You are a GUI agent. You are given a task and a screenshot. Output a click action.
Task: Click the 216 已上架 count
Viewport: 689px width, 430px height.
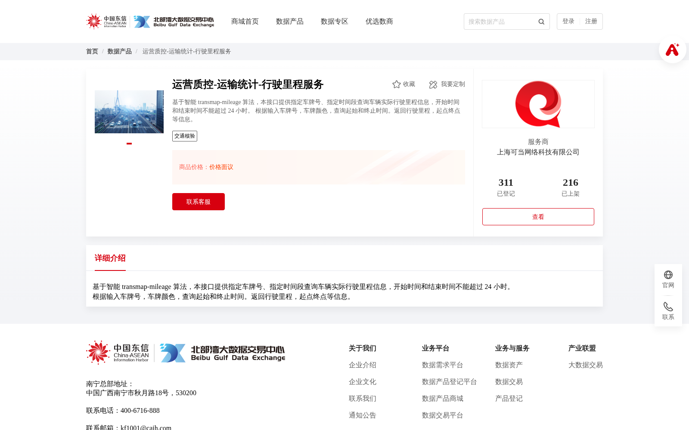pyautogui.click(x=571, y=187)
